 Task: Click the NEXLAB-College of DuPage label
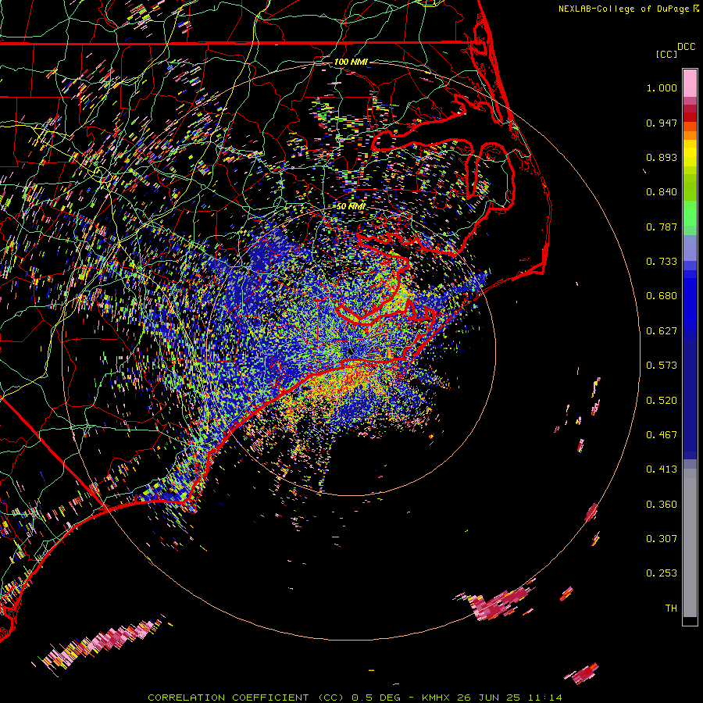[x=623, y=9]
